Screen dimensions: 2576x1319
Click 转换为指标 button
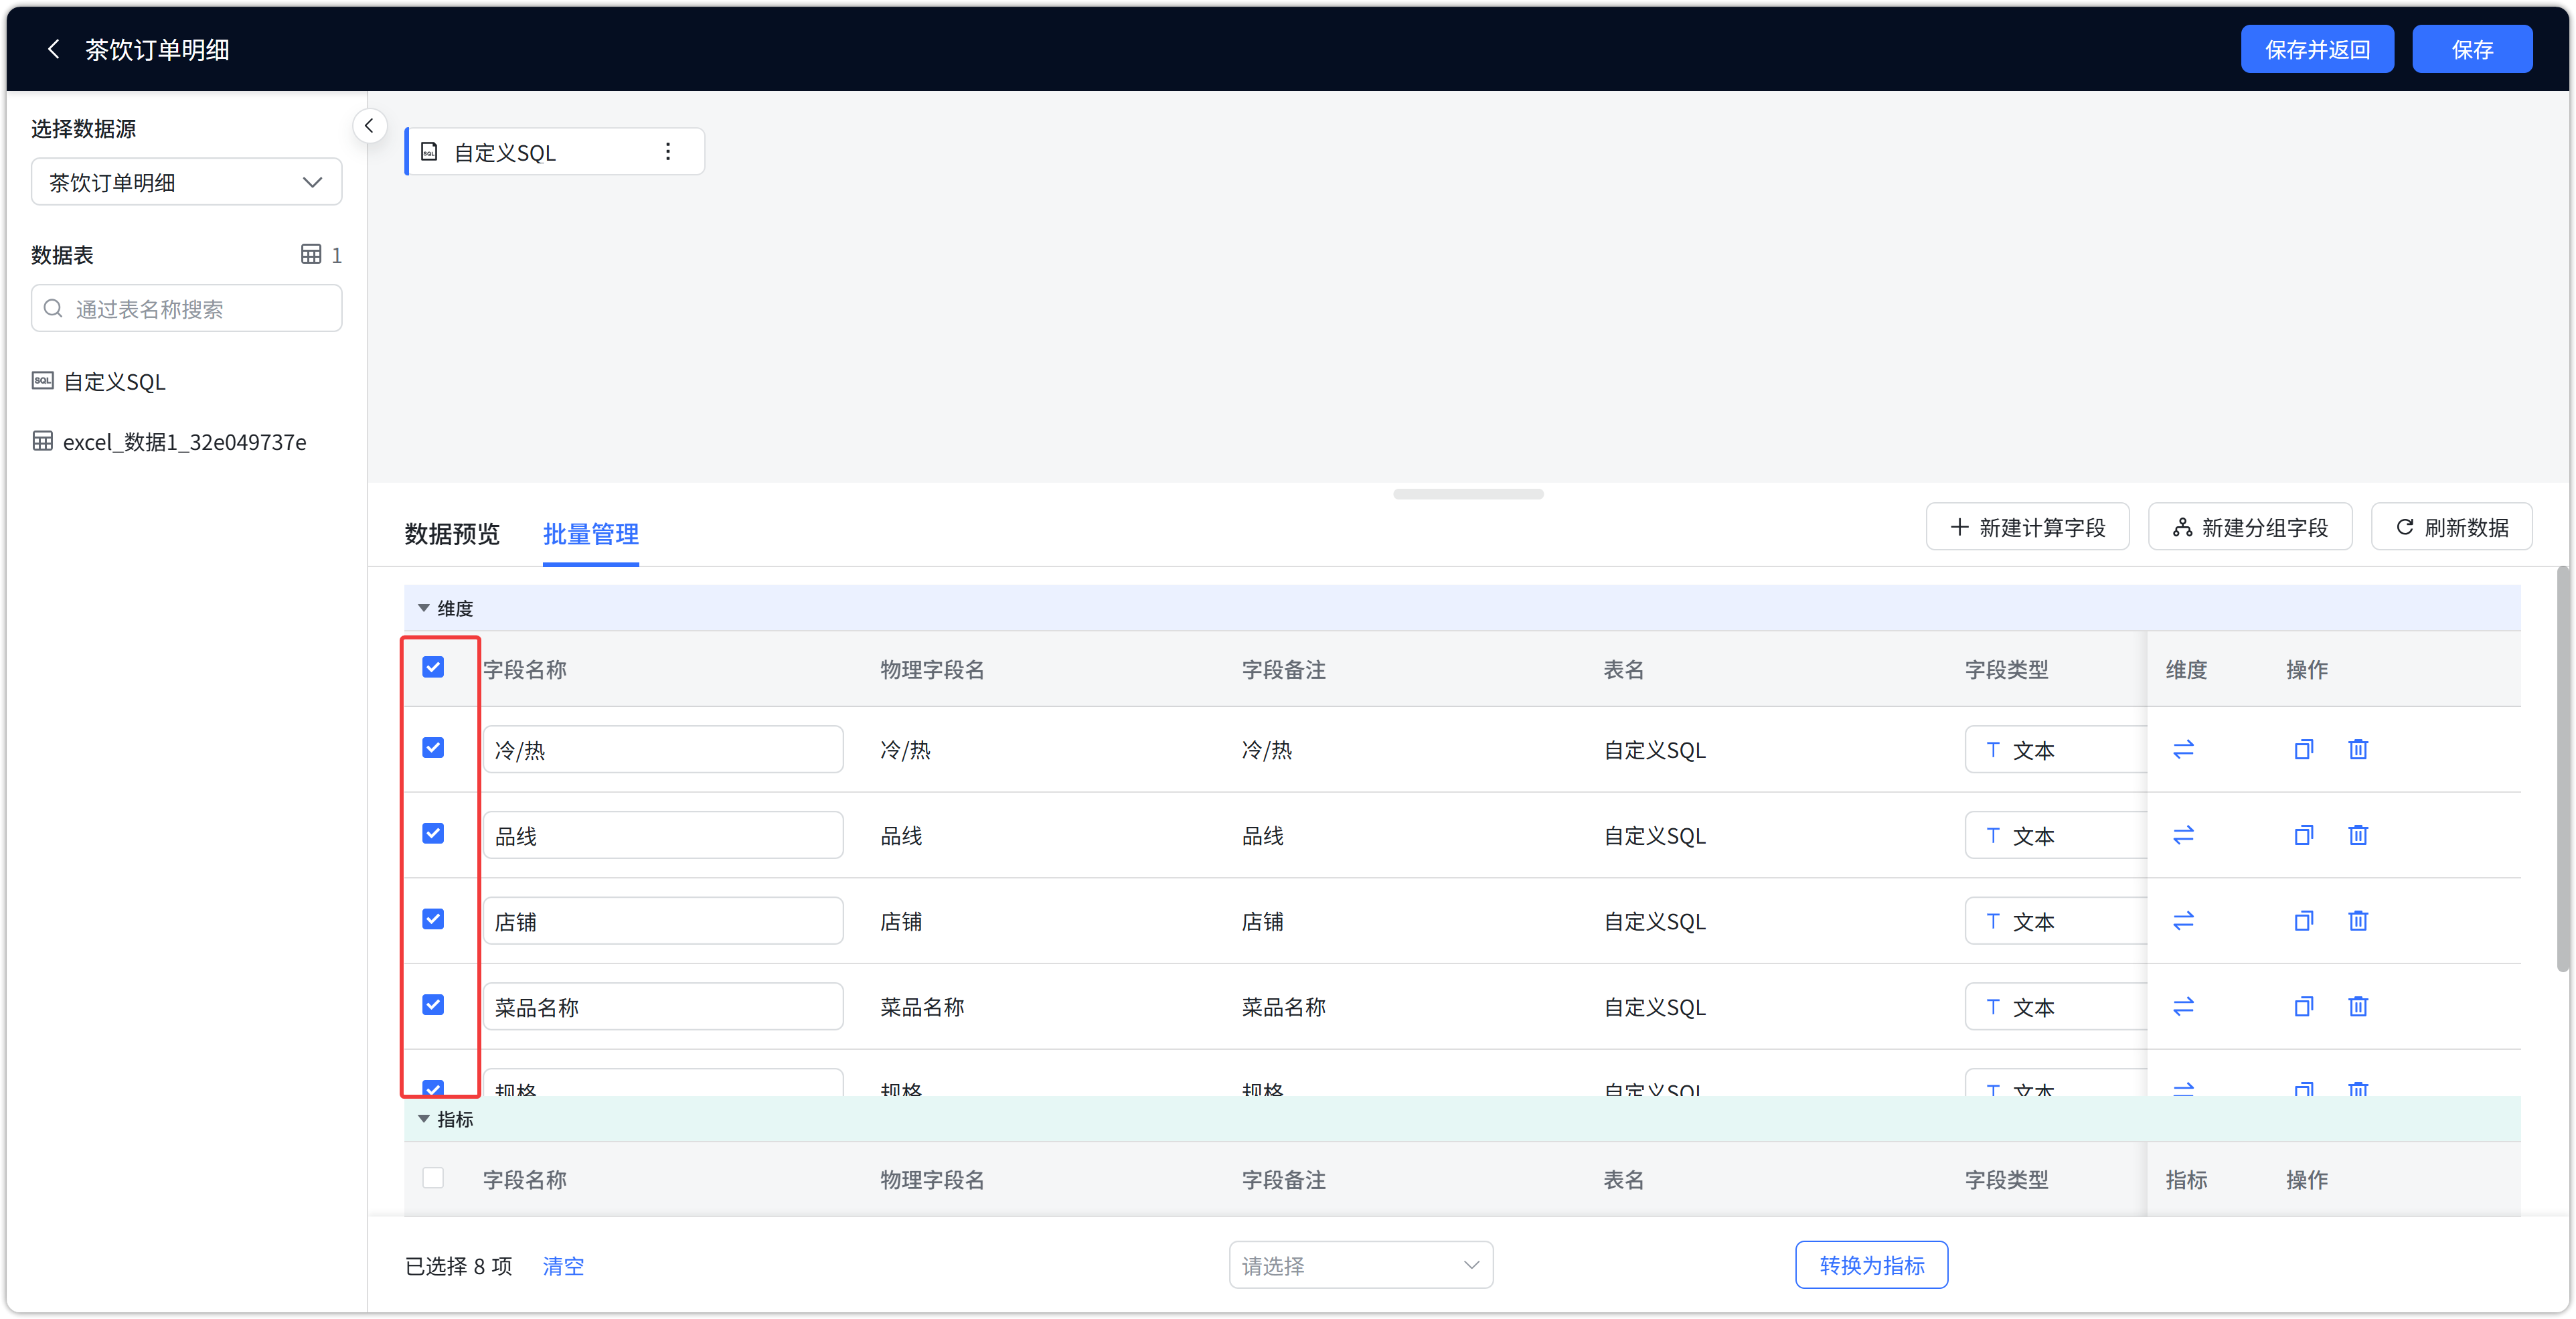click(x=1871, y=1266)
